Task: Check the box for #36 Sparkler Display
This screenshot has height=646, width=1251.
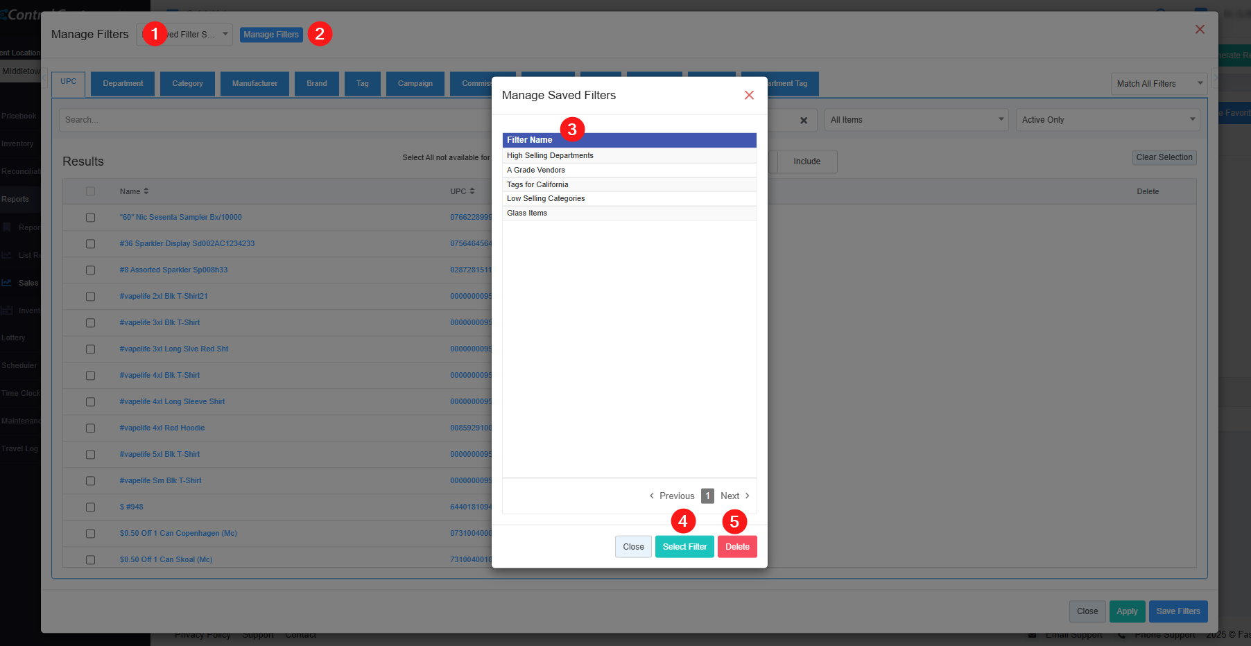Action: pyautogui.click(x=91, y=244)
